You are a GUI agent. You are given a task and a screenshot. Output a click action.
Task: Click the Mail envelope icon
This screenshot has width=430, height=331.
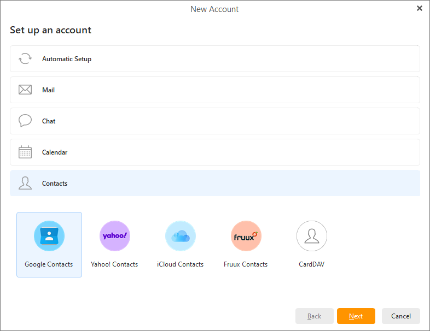pyautogui.click(x=25, y=90)
